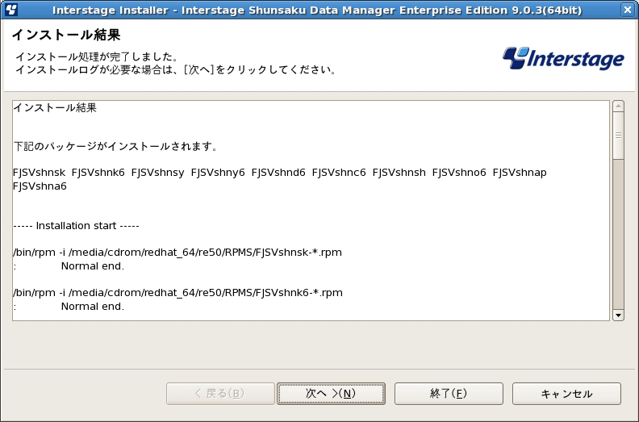
Task: Click the Interstage installer title bar icon
Action: 12,10
